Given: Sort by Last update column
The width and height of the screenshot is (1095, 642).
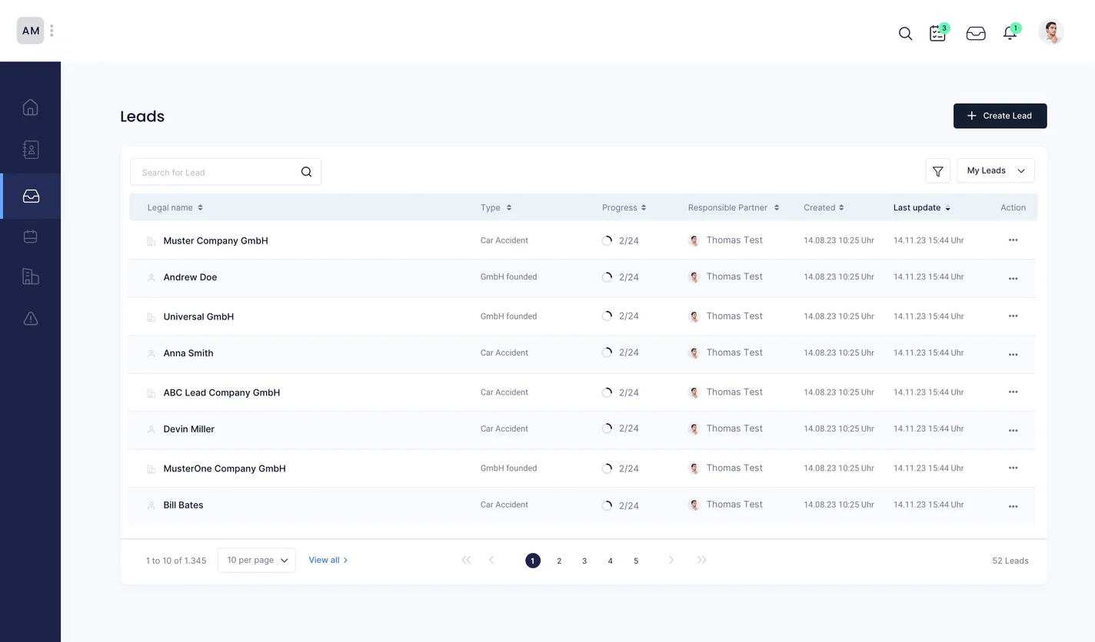Looking at the screenshot, I should tap(922, 207).
